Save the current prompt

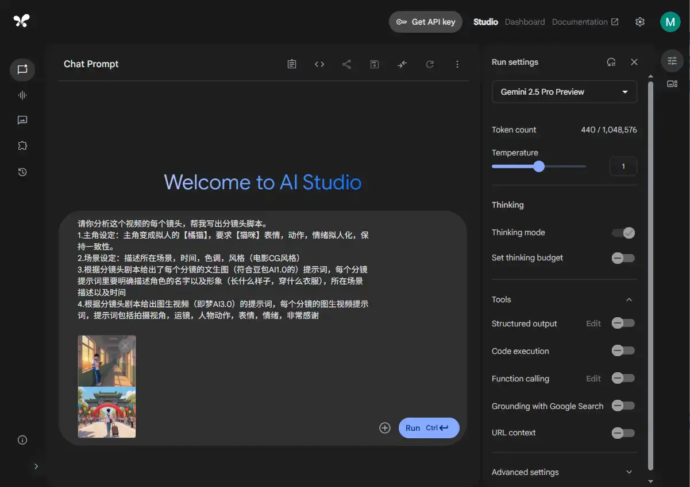coord(374,64)
